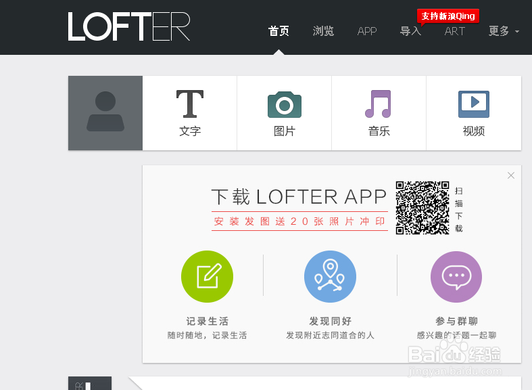Viewport: 532px width, 390px height.
Task: Click the 安装发图送20张照片冲印 promo text
Action: 299,221
